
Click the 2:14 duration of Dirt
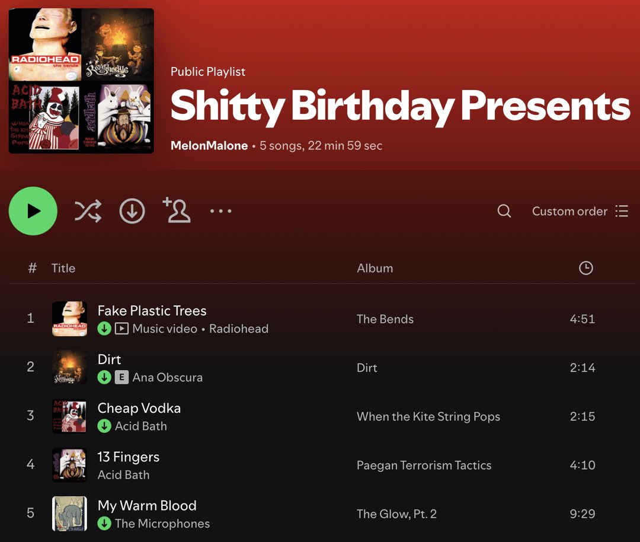(582, 368)
